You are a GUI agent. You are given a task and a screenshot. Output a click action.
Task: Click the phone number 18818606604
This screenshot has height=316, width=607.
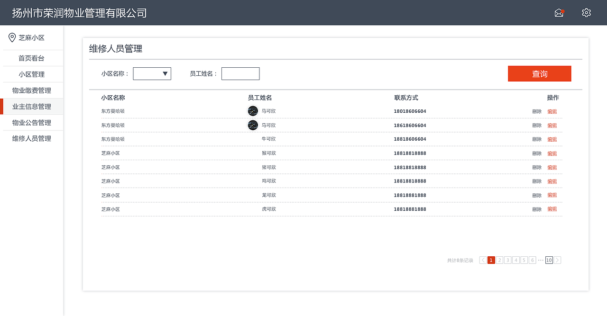(x=410, y=139)
